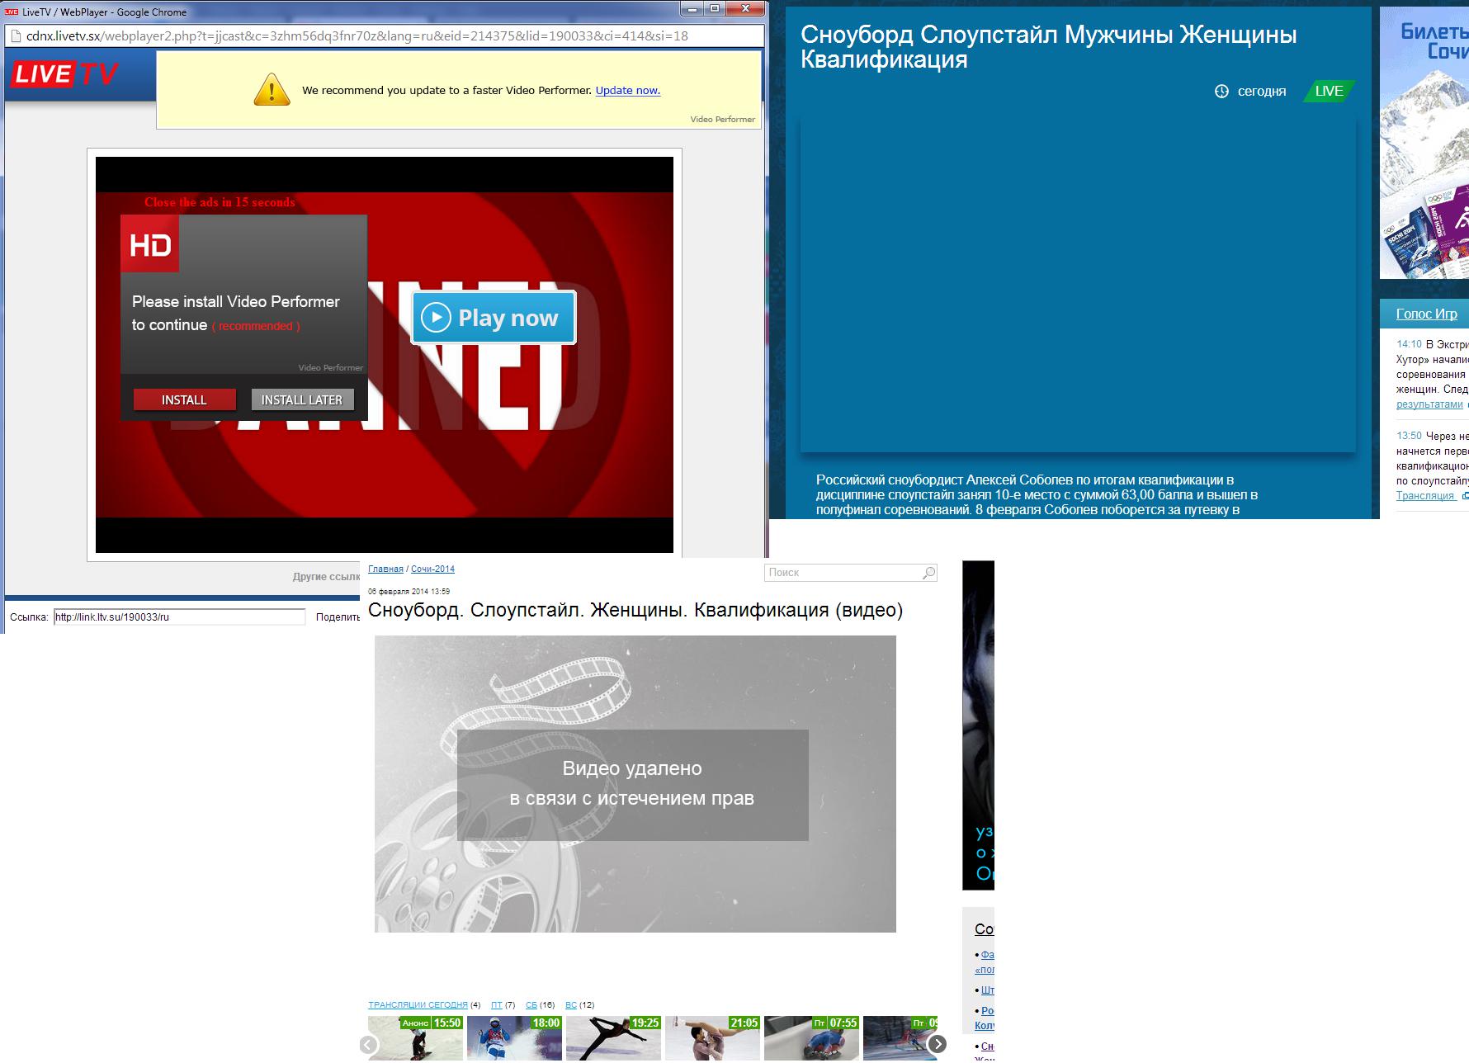The width and height of the screenshot is (1469, 1063).
Task: Maximize the LiveTV WebPlayer Chrome window
Action: click(715, 8)
